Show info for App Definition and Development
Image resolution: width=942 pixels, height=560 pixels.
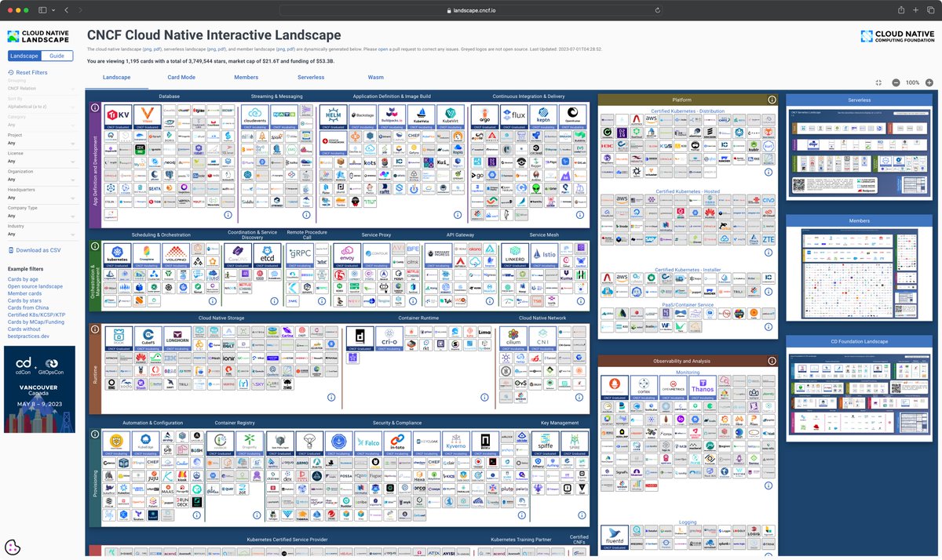(95, 107)
